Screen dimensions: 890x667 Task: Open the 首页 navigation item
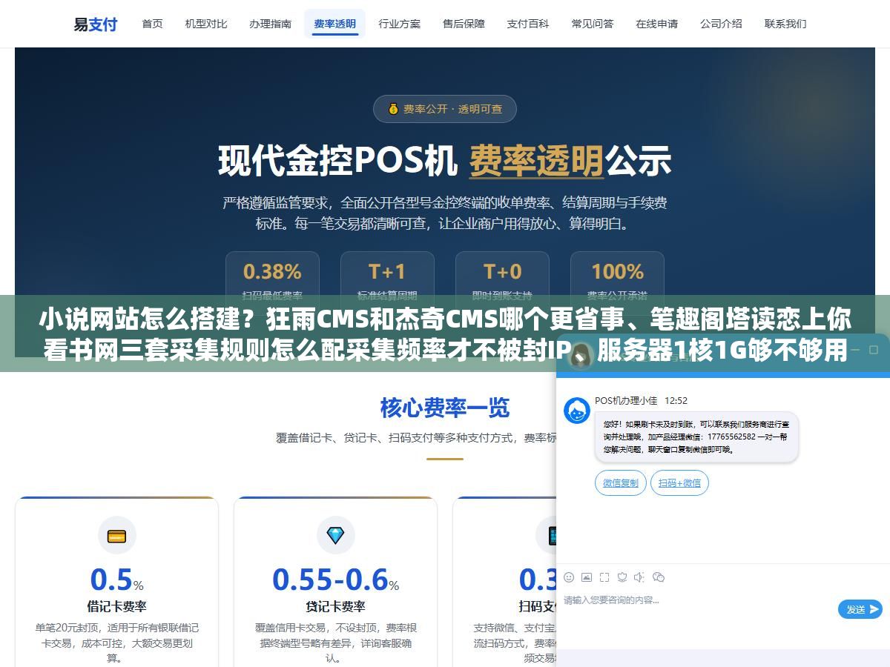152,24
